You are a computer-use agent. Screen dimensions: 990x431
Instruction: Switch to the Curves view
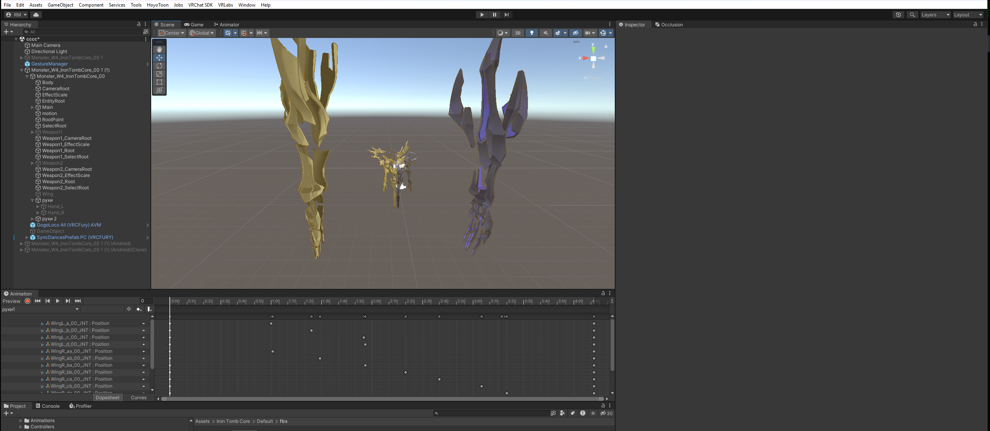[x=139, y=398]
